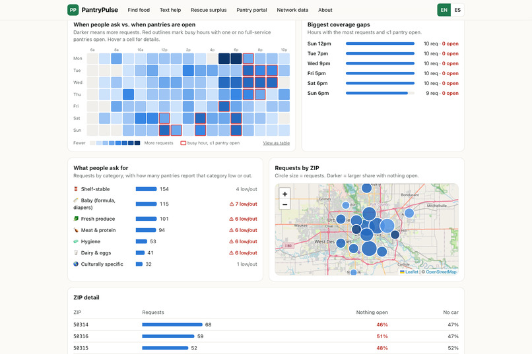Click the View as table link

point(276,143)
